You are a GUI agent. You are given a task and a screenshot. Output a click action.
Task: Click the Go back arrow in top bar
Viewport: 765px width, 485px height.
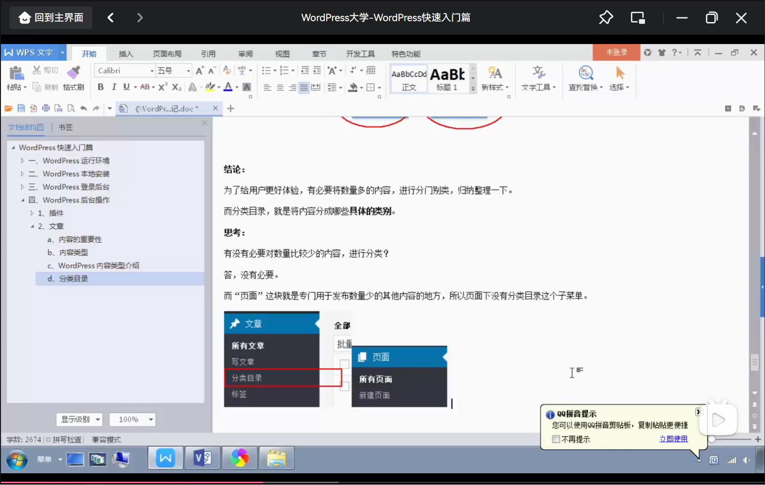click(x=111, y=18)
